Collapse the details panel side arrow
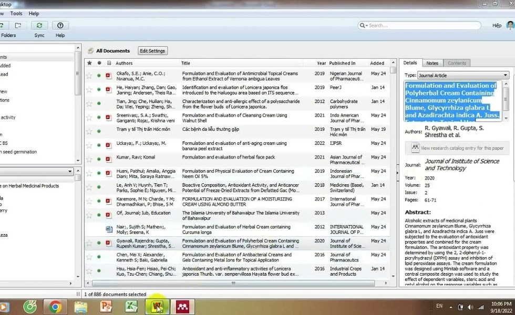Screen dimensions: 515x315 (397, 173)
